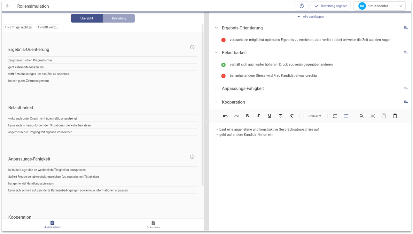Select 'hat ein gutes Zeitmanagement' row
Screen dimensions: 413x234
103,81
